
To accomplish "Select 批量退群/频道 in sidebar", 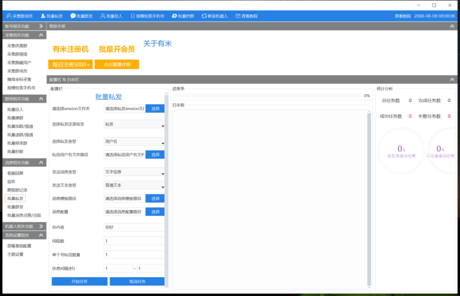I will [20, 135].
